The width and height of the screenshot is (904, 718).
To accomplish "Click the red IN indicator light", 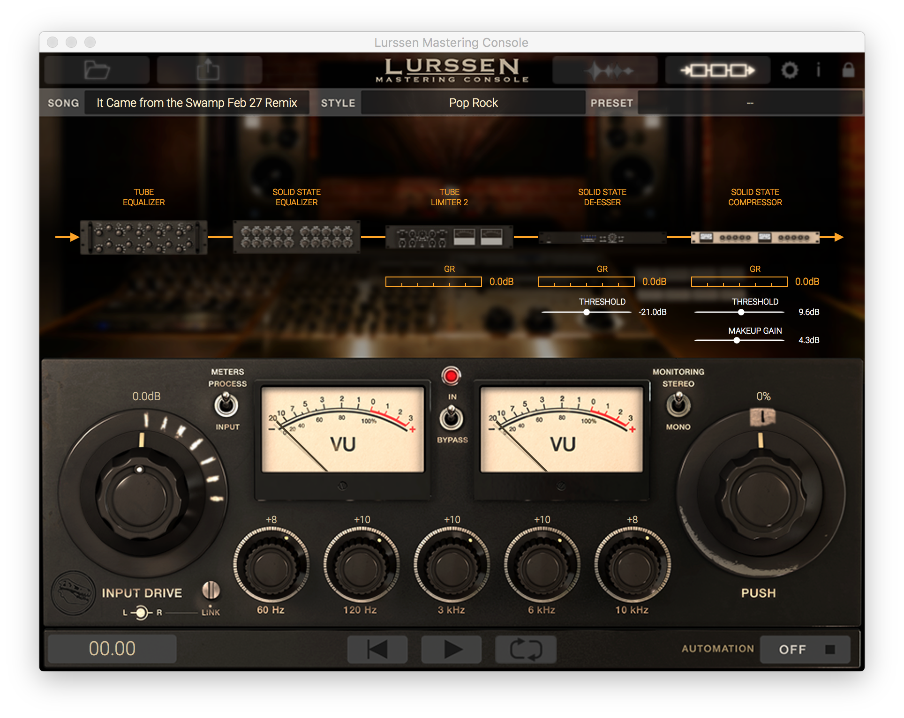I will 451,376.
